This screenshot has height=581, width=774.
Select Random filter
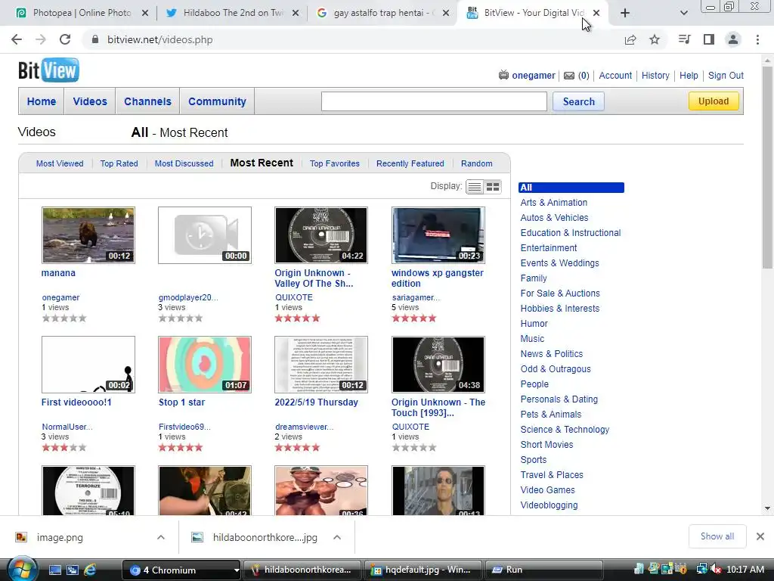[477, 163]
